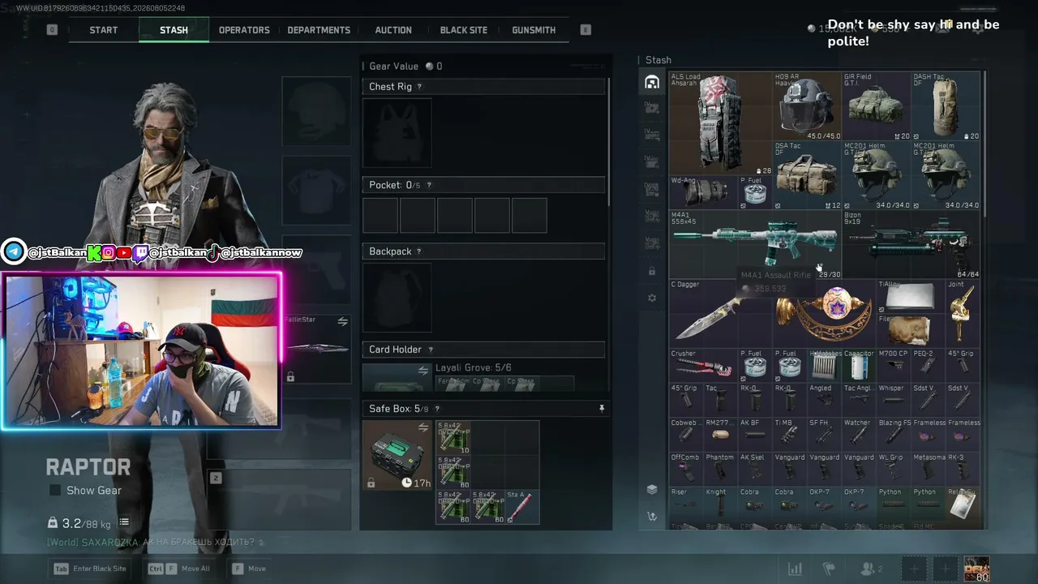Select the DSA Tac duffel item

click(x=807, y=175)
